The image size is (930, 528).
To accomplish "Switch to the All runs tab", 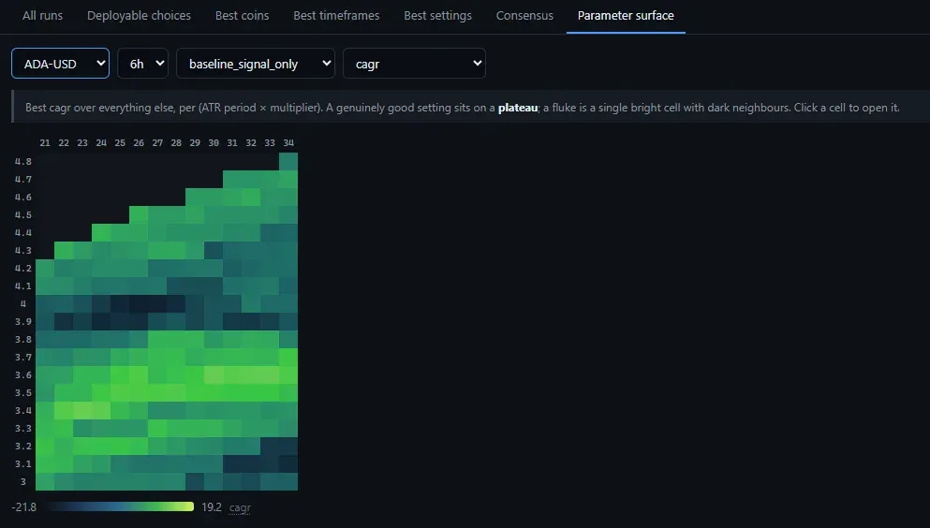I will (42, 15).
